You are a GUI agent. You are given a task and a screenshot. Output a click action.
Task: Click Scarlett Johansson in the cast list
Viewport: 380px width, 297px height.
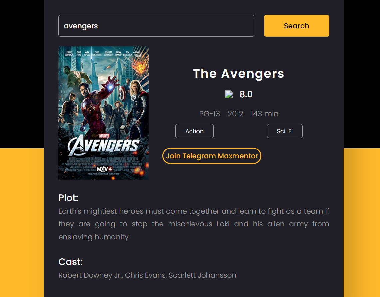tap(202, 275)
